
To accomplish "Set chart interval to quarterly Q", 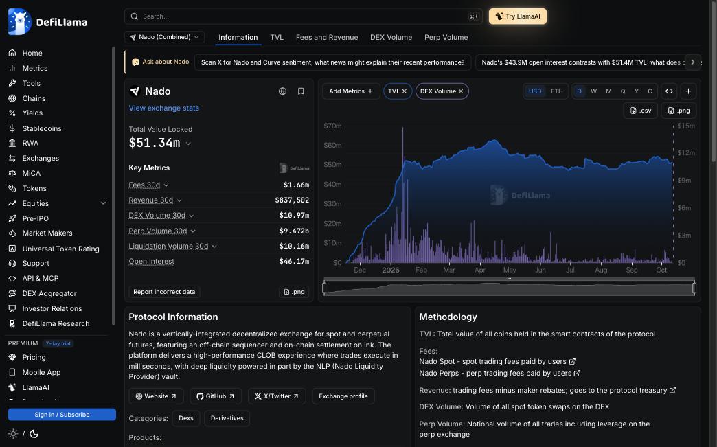I will pos(623,91).
